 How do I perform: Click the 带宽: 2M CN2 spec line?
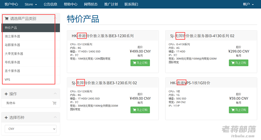pyautogui.click(x=177, y=102)
